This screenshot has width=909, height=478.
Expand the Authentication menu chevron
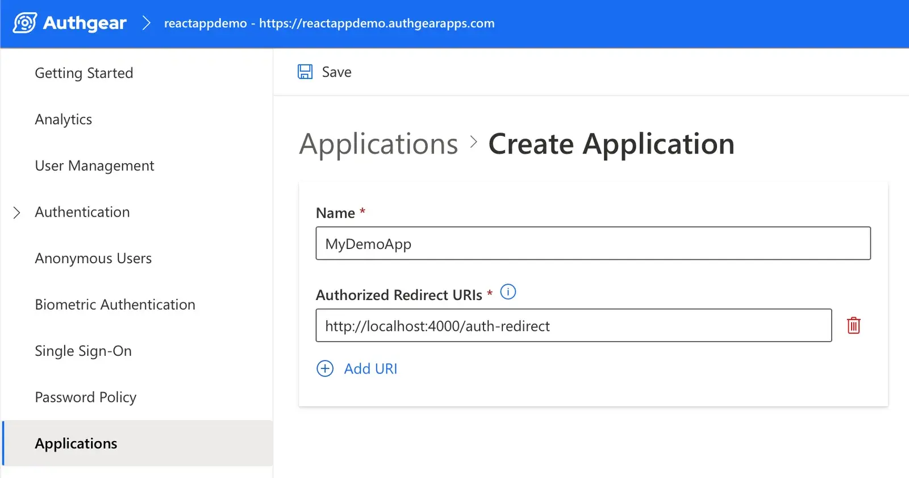[17, 213]
